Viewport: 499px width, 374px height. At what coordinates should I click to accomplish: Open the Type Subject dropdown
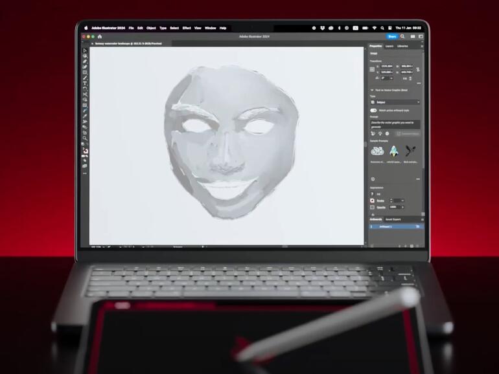click(x=395, y=102)
